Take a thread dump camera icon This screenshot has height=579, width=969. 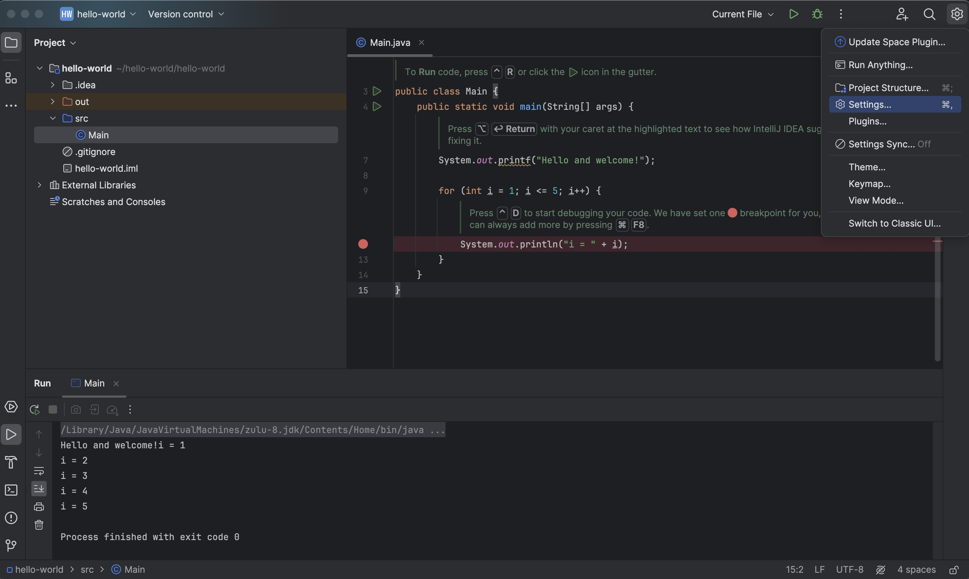pyautogui.click(x=76, y=409)
